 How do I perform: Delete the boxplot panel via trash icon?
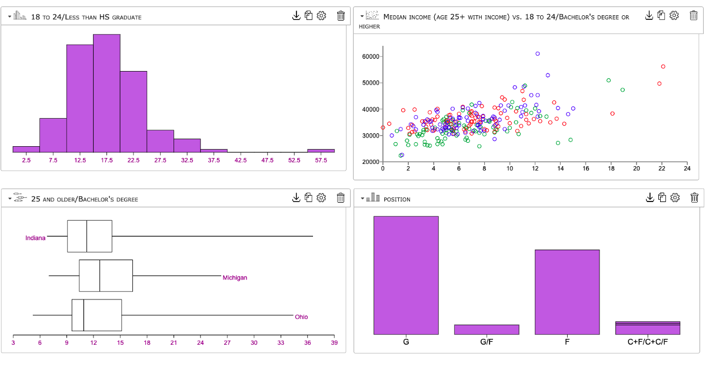tap(341, 198)
